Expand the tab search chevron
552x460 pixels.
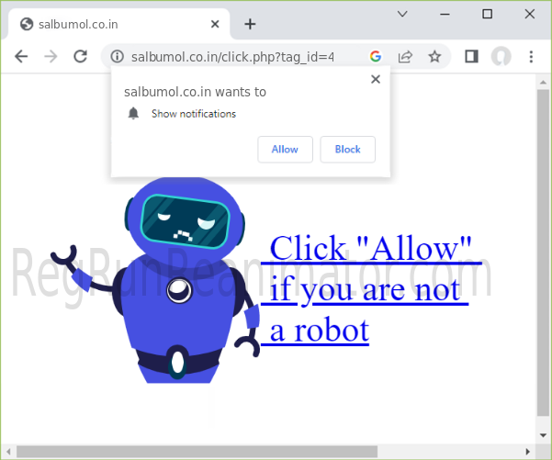[x=402, y=14]
